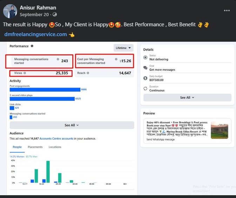236x198 pixels.
Task: Click the ad preview description text
Action: tap(177, 129)
